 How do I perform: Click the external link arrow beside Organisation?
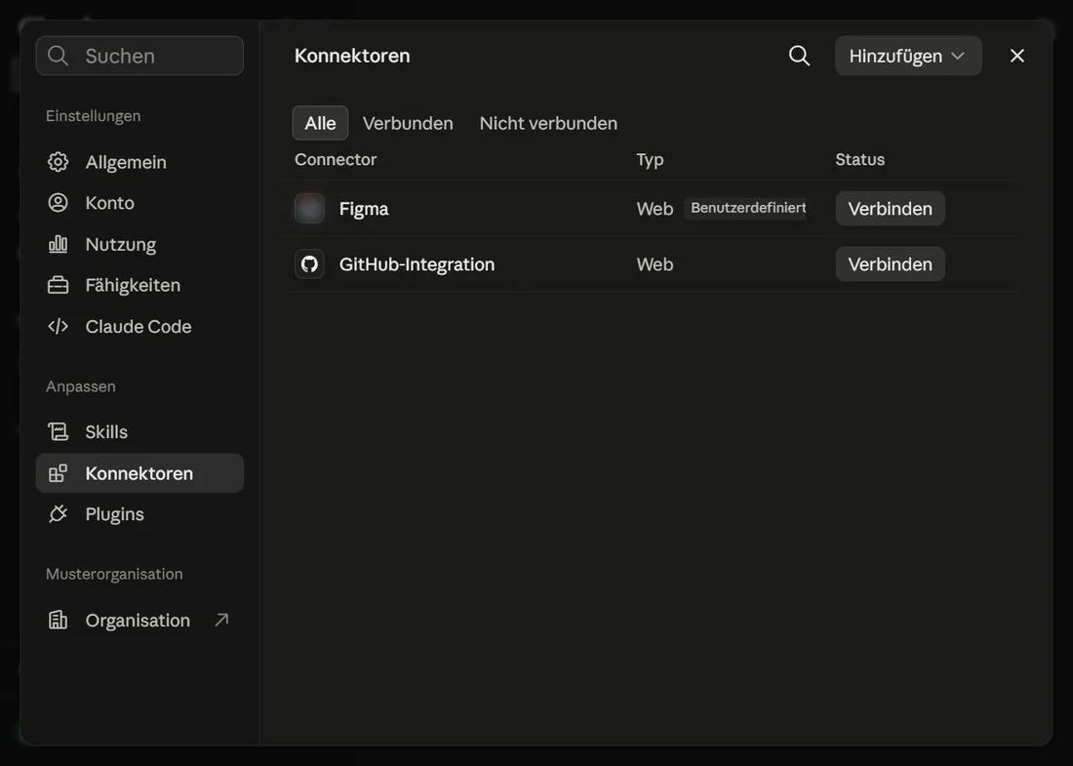[221, 621]
